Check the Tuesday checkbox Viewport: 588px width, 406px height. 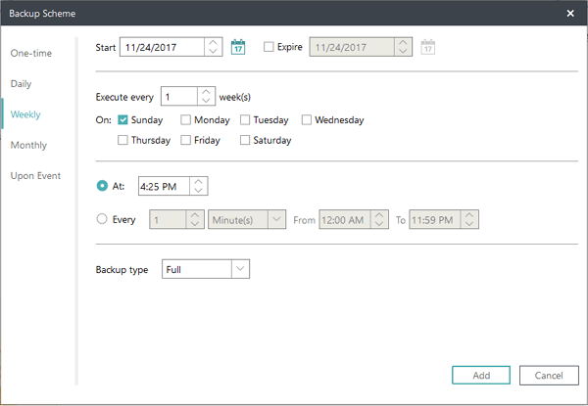(245, 119)
